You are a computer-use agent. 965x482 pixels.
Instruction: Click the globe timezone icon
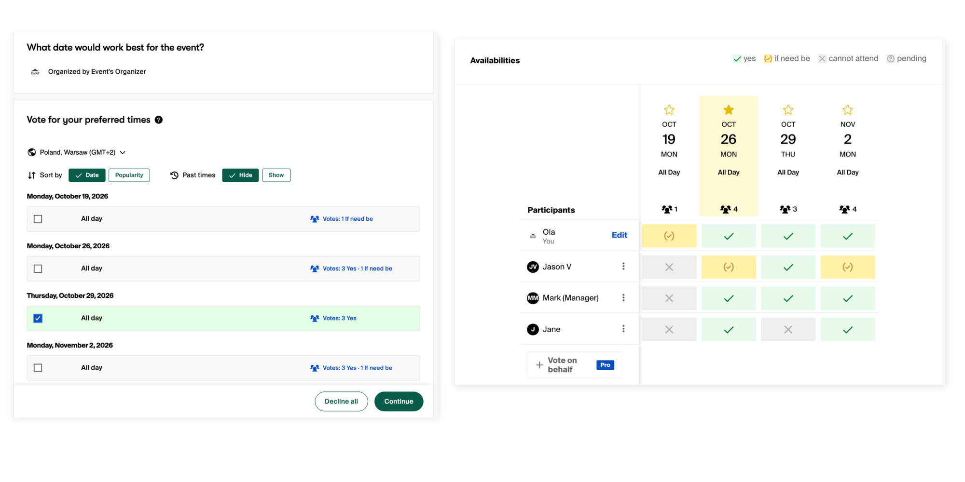(x=32, y=152)
